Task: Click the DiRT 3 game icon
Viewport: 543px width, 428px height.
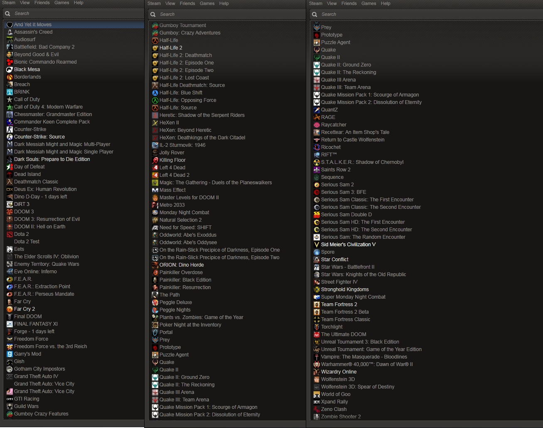Action: pos(10,204)
